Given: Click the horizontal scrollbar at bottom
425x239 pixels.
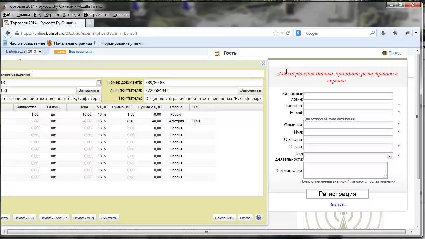Looking at the screenshot, I should pyautogui.click(x=206, y=232).
